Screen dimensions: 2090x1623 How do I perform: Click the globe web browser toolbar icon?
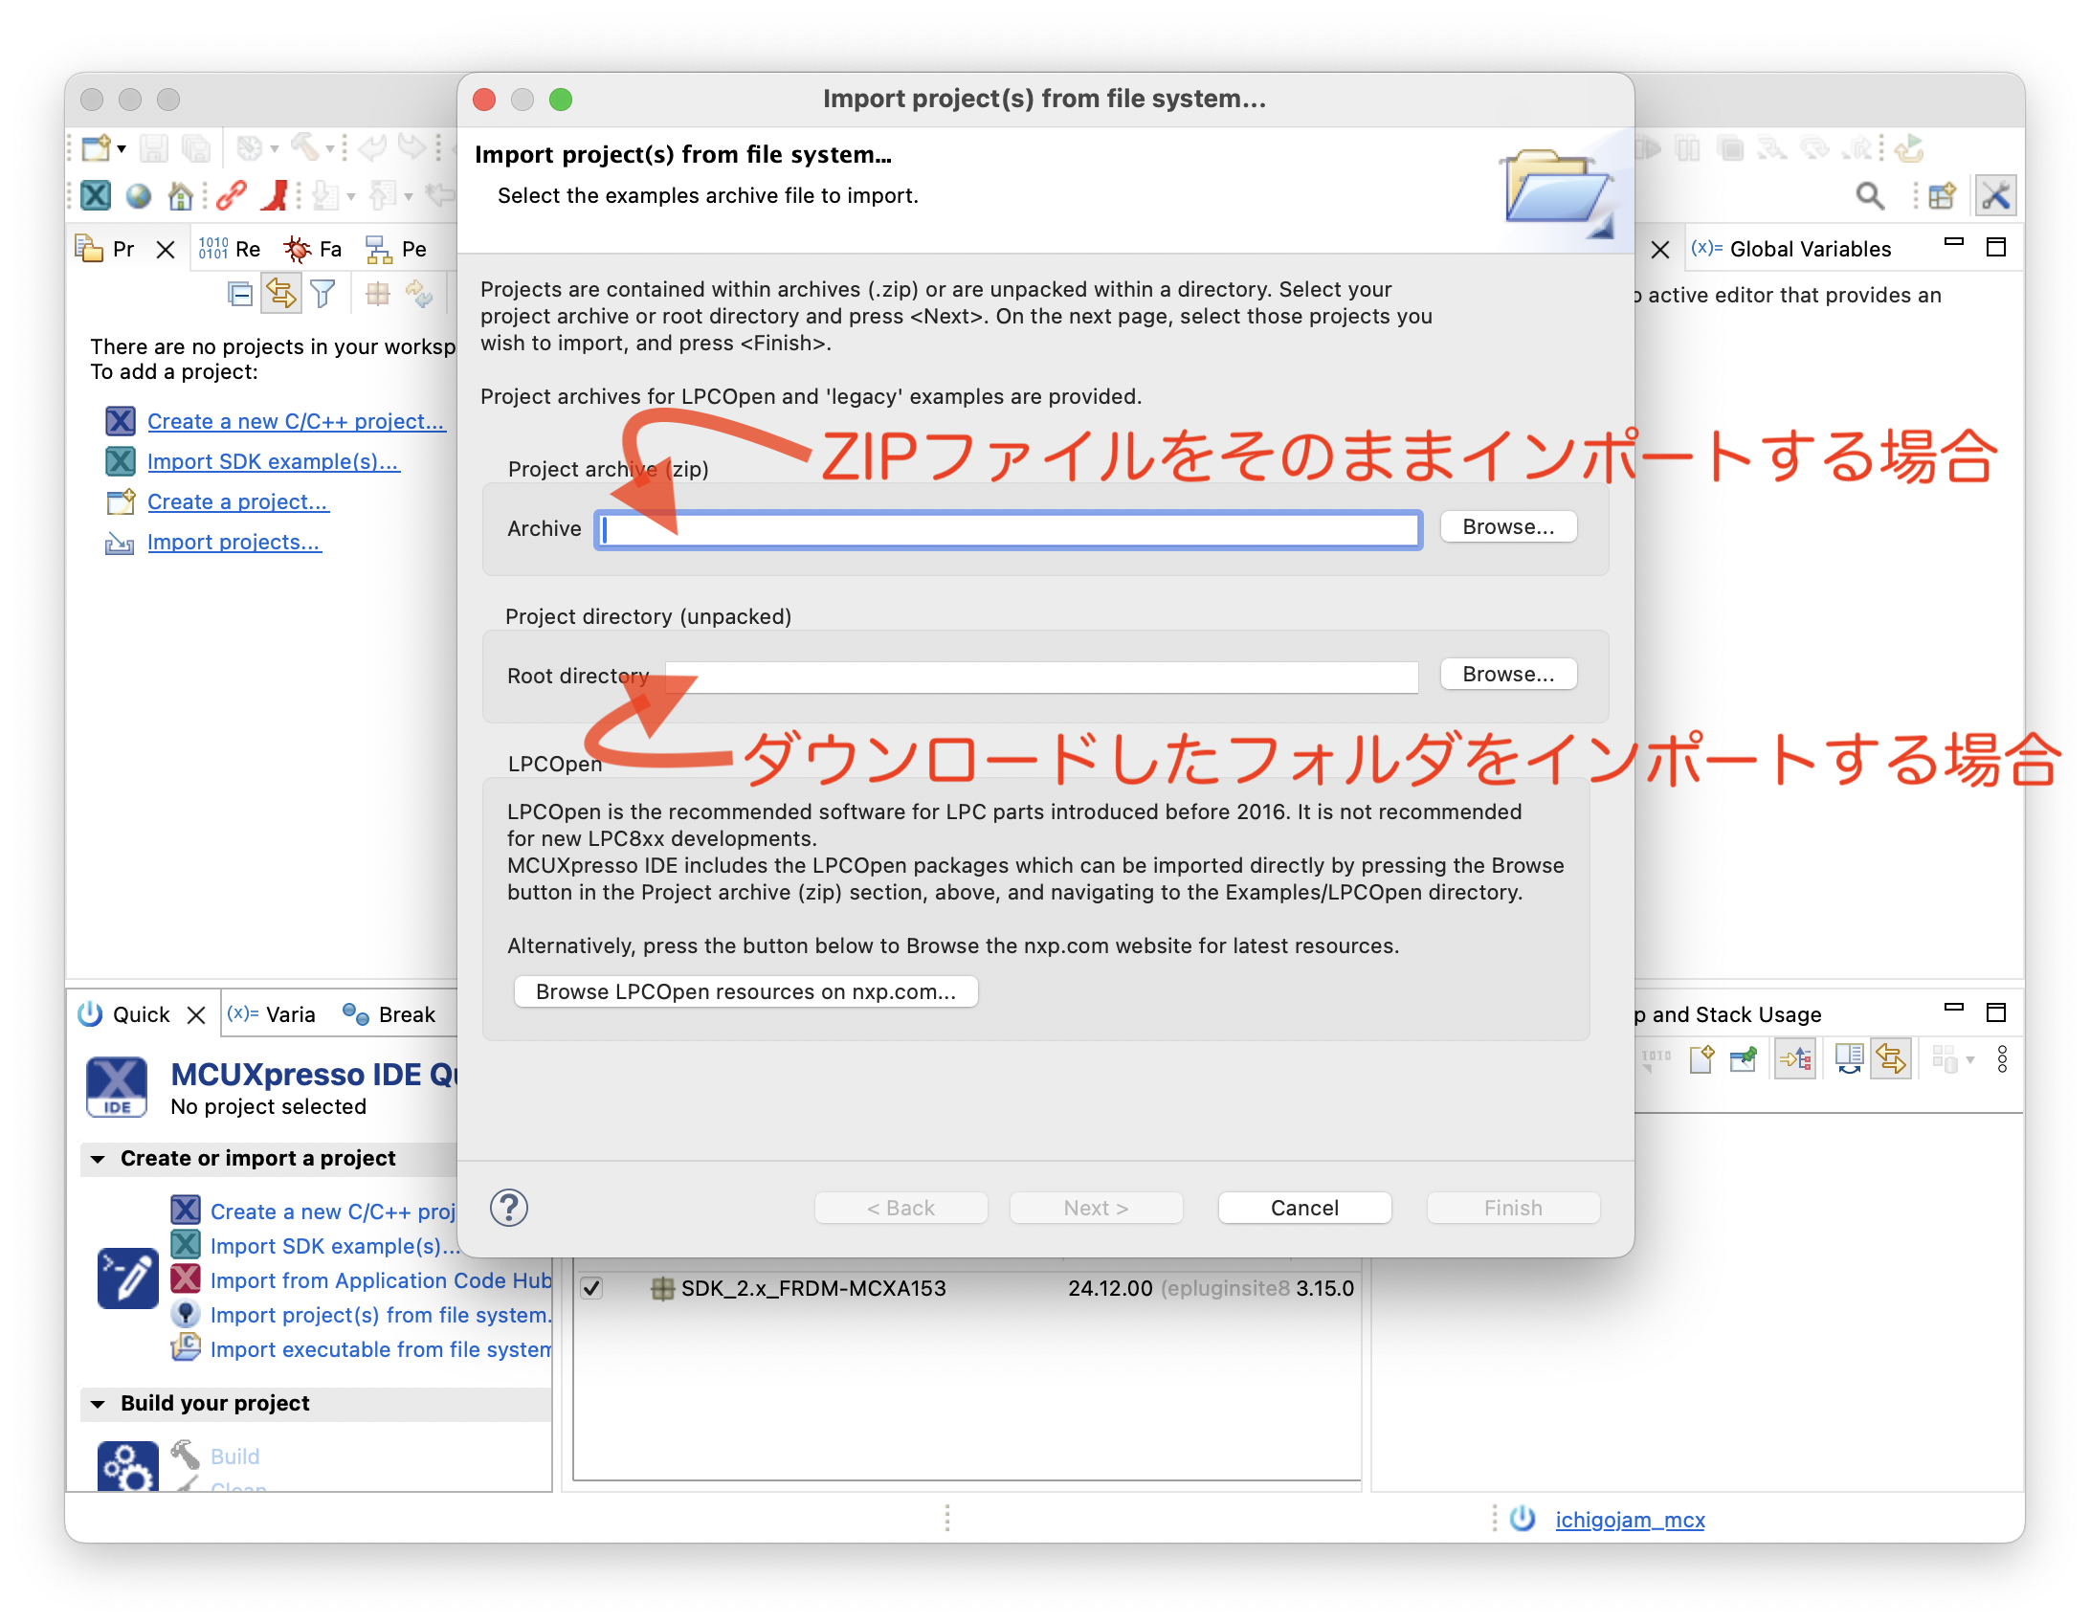(x=139, y=196)
